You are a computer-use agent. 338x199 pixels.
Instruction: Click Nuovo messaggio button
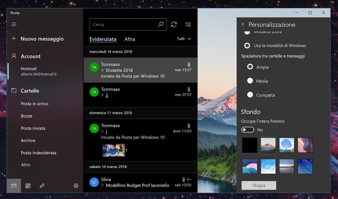42,39
